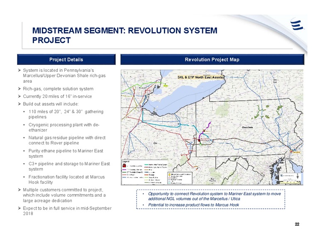This screenshot has width=322, height=249.
Task: Click the 'SXL & ETP North East Assets' map label
Action: (200, 78)
